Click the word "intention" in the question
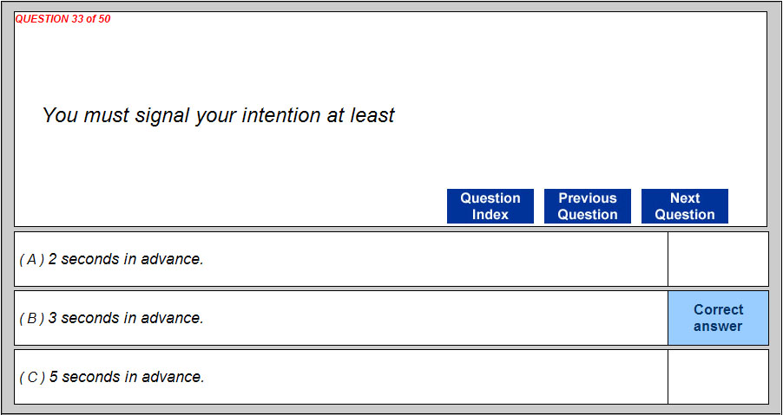The image size is (783, 415). (x=281, y=115)
